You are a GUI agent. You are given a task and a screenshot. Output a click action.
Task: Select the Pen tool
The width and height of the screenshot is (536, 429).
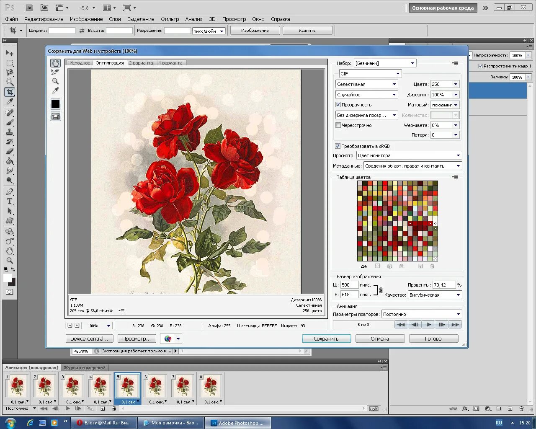point(10,191)
